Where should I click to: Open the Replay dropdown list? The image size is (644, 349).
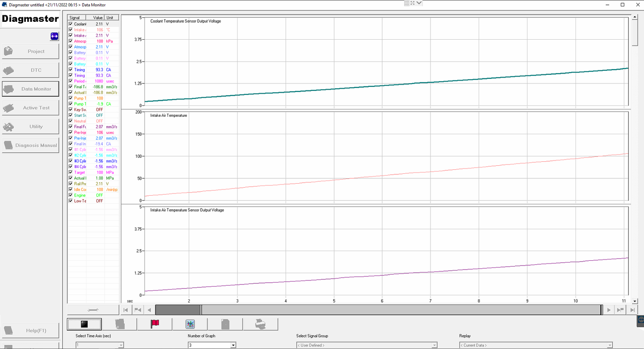(609, 345)
